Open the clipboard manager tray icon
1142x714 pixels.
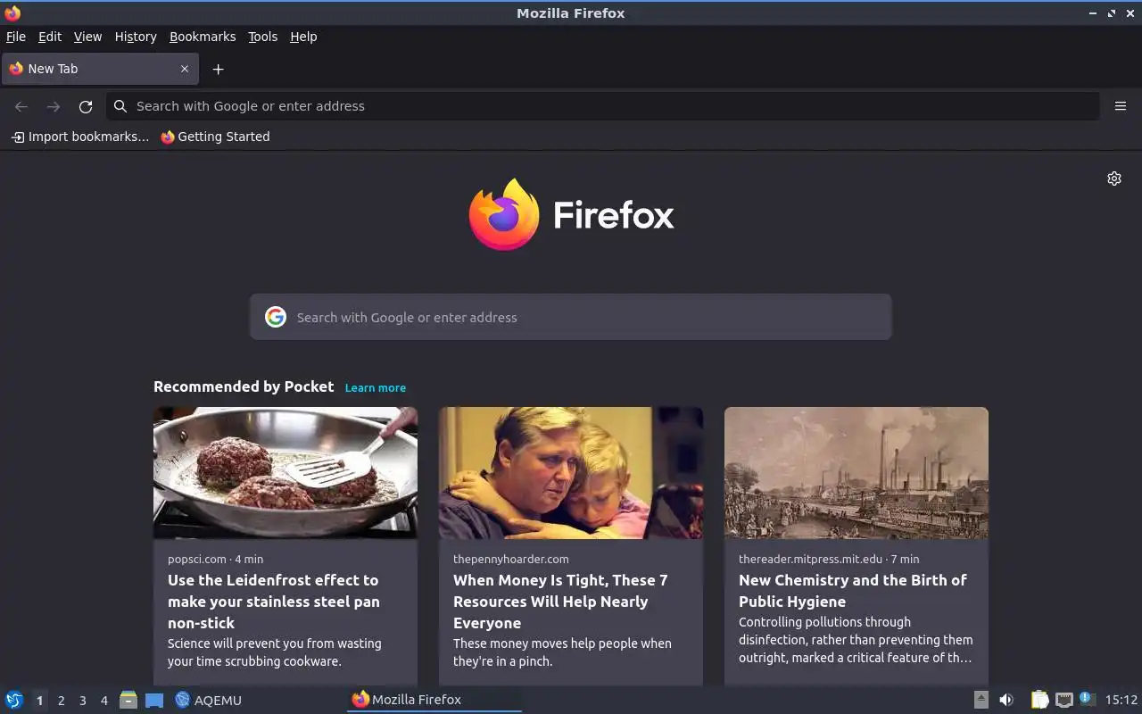click(1039, 700)
